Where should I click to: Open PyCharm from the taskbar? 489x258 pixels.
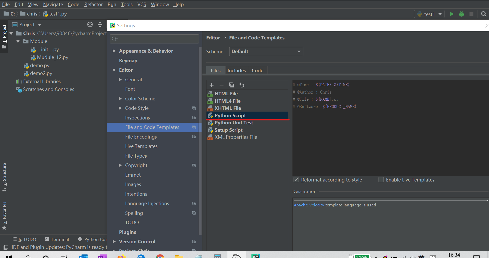point(255,256)
